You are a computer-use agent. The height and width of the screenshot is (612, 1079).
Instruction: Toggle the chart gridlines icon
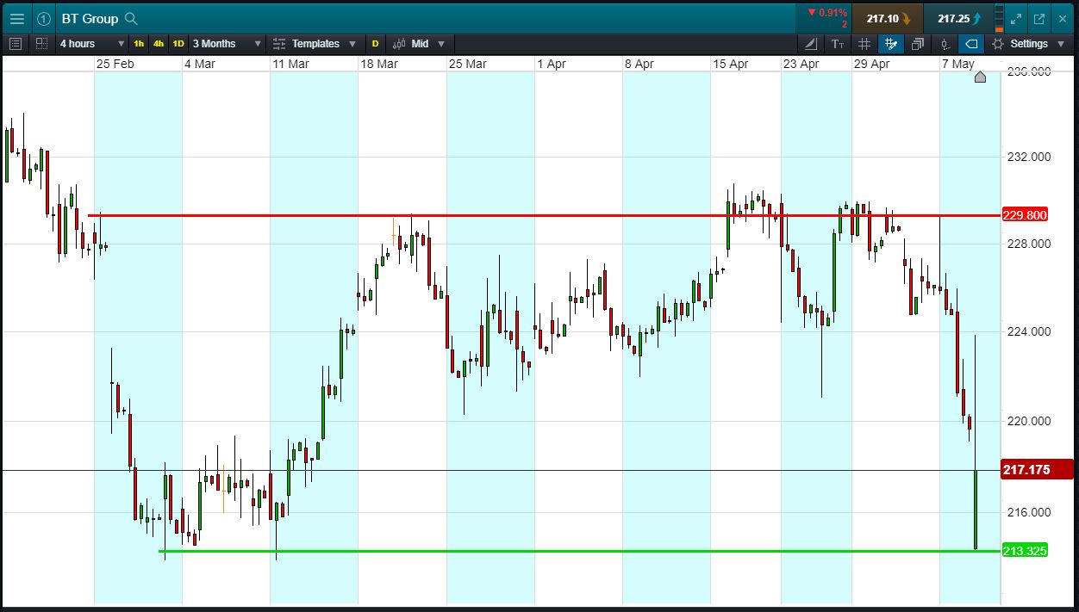tap(864, 43)
